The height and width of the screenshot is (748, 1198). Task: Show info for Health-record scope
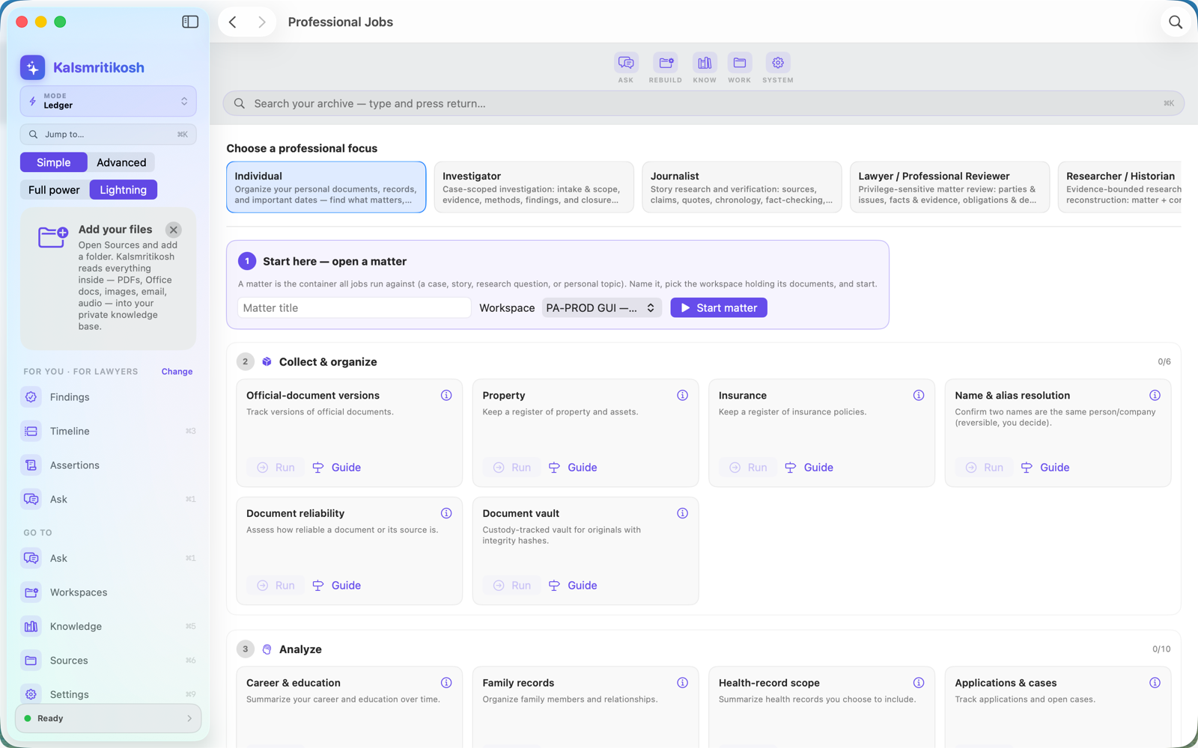click(x=919, y=683)
